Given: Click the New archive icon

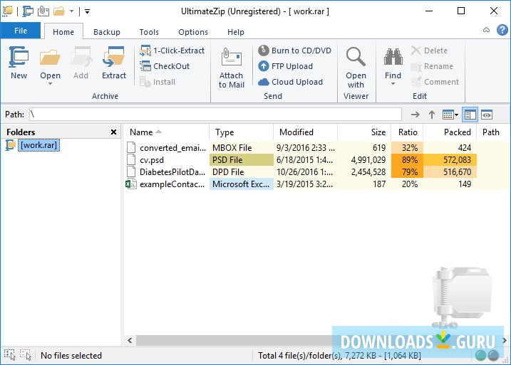Looking at the screenshot, I should tap(19, 57).
